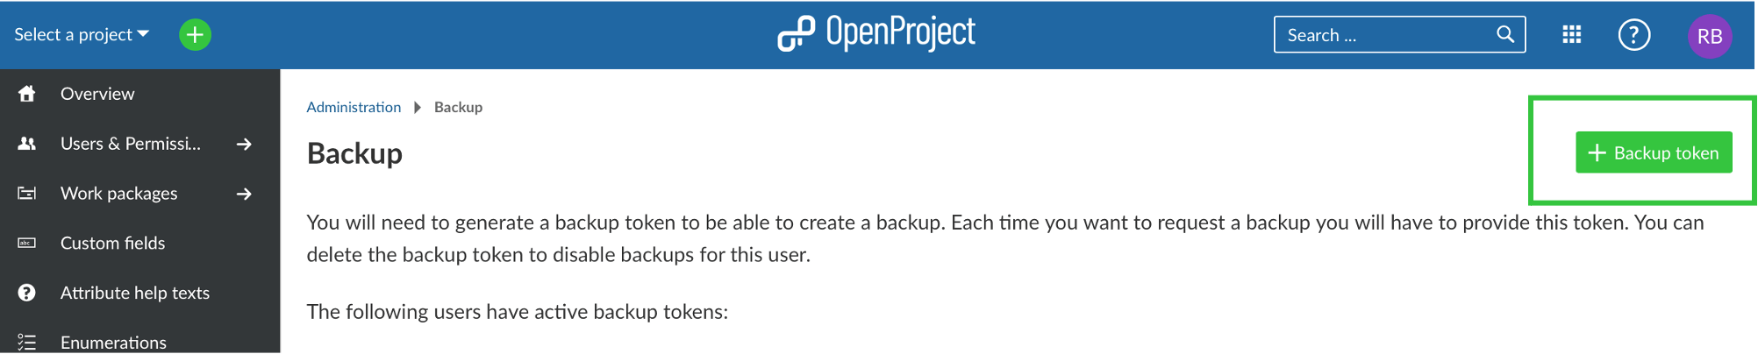Follow the Administration breadcrumb link

(x=354, y=107)
